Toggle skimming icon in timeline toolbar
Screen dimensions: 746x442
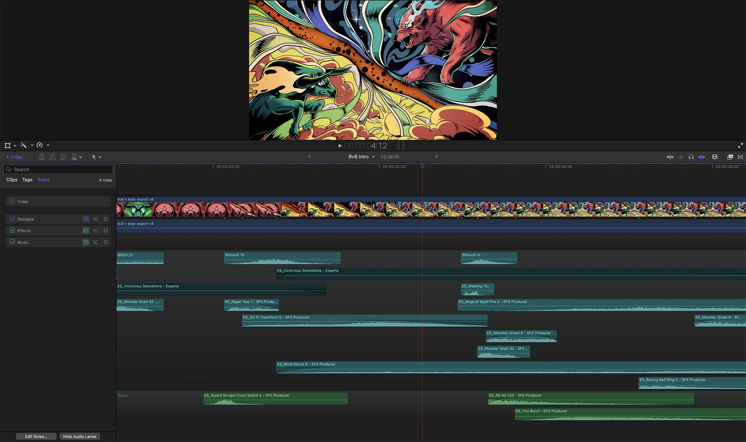pos(670,157)
